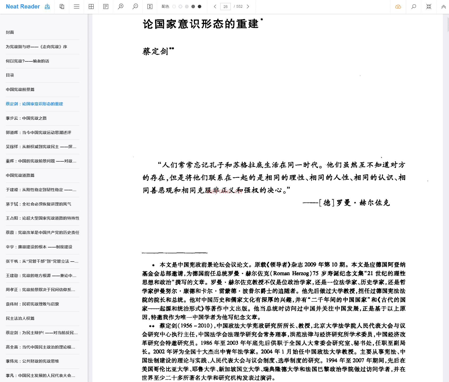Select the second light color scheme swatch
This screenshot has width=449, height=382.
pos(180,7)
